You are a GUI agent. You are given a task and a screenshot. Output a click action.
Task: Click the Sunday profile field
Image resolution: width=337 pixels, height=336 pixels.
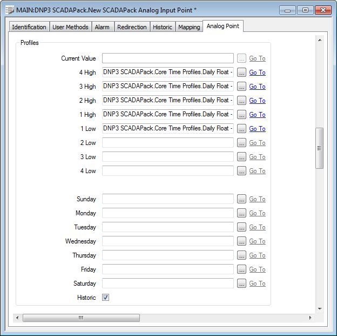[168, 199]
